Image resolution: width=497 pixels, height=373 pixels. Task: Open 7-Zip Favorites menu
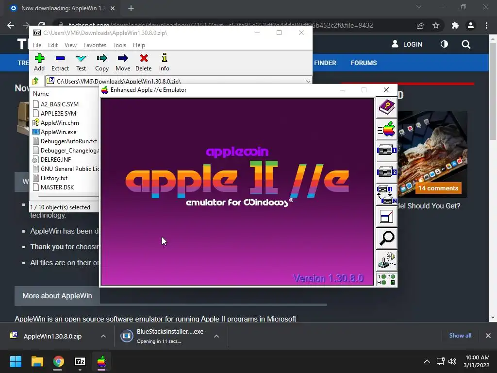tap(95, 45)
